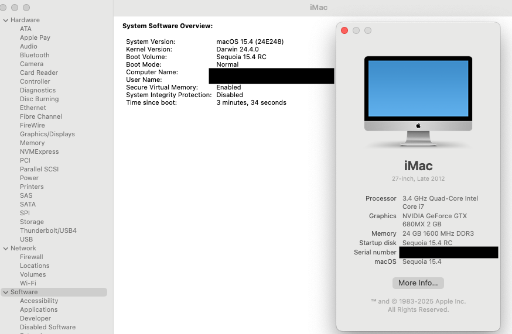Click the Boot Mode Normal value
The image size is (512, 334).
[227, 64]
